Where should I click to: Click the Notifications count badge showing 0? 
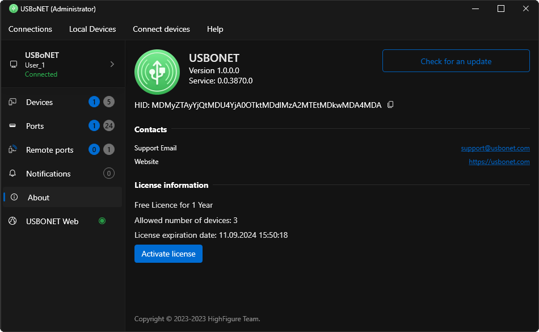[x=109, y=174]
